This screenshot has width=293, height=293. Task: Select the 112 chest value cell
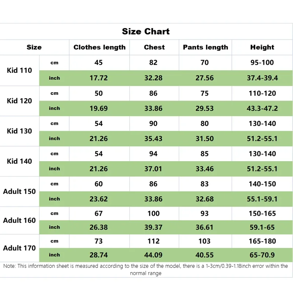[x=153, y=241]
